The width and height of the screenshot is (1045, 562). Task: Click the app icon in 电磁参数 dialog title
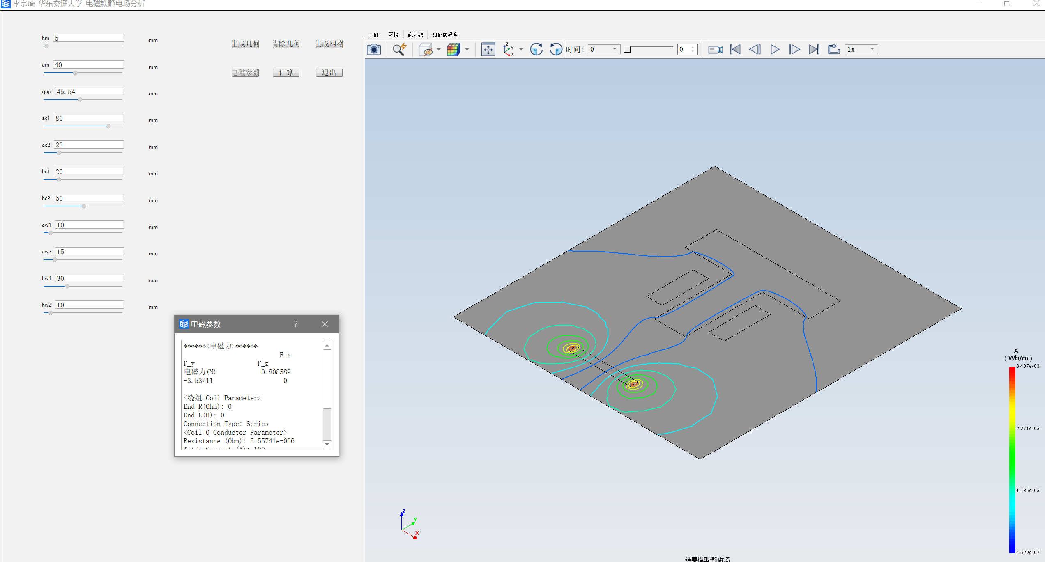[x=184, y=324]
